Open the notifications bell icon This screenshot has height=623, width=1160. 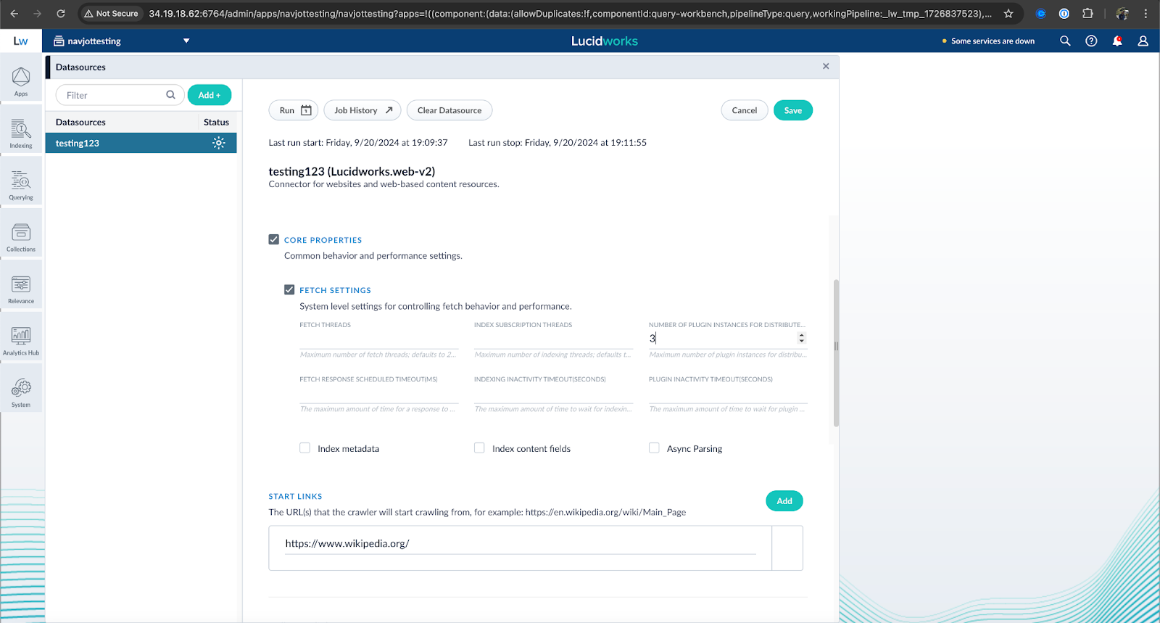click(1117, 41)
